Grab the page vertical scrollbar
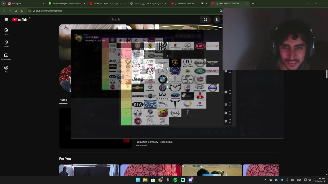Screen dimensions: 328x184 click(326, 74)
